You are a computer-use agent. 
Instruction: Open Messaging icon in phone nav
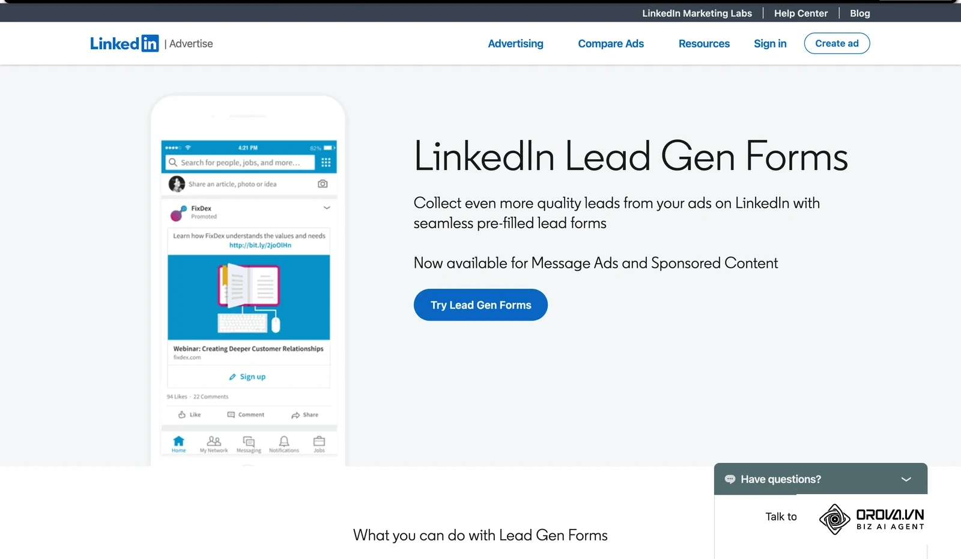tap(249, 441)
